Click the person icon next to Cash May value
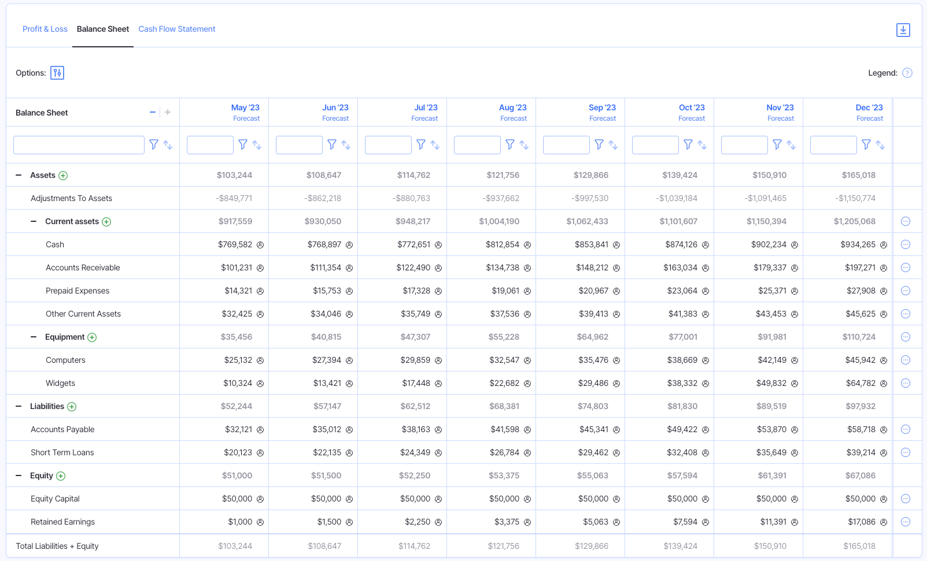The image size is (927, 561). point(261,244)
